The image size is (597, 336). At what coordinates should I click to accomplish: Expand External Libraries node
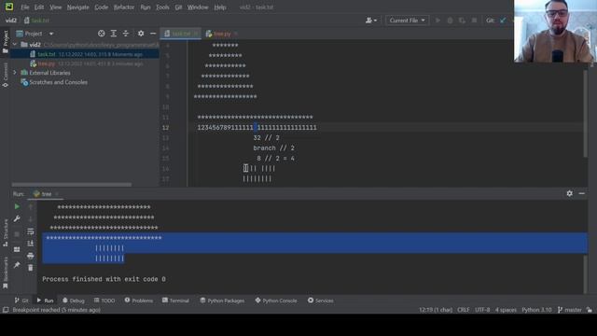[15, 73]
